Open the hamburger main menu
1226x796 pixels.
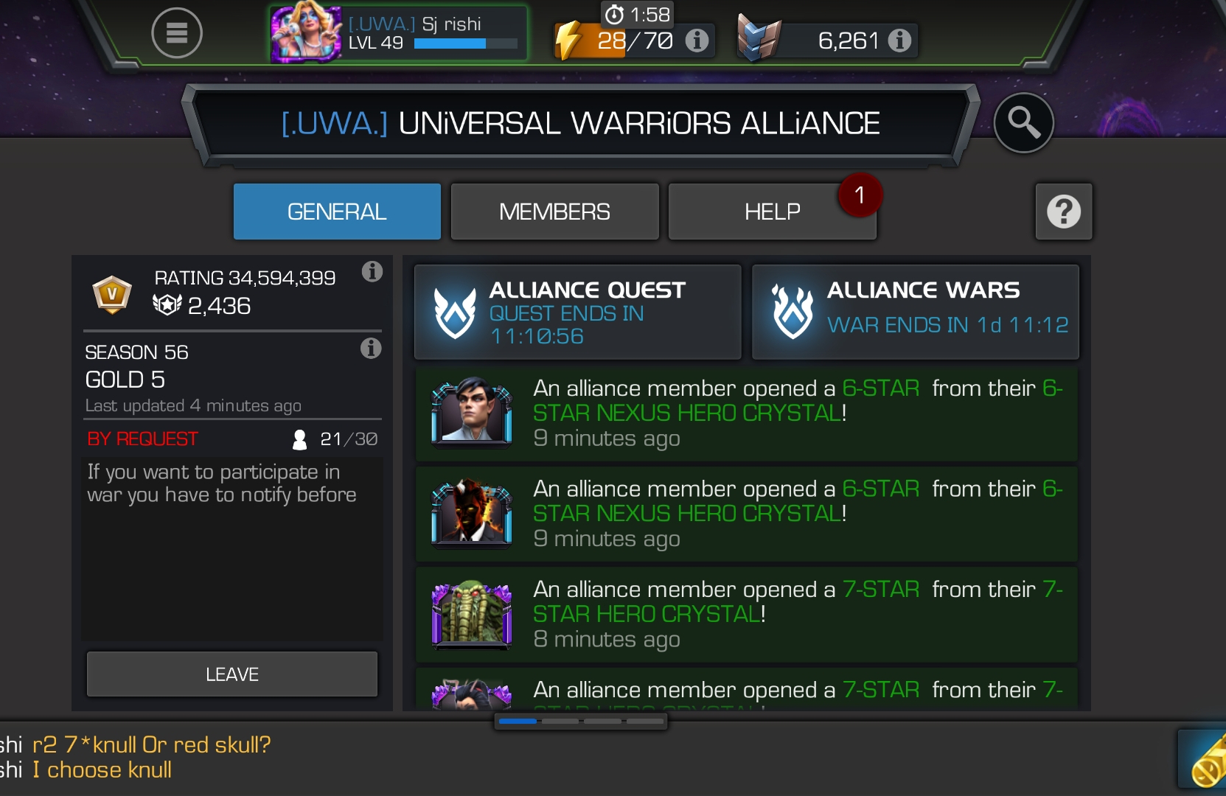(x=177, y=33)
